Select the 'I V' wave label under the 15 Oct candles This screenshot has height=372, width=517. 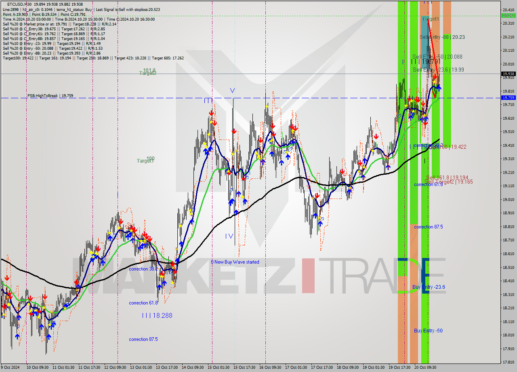click(x=229, y=236)
